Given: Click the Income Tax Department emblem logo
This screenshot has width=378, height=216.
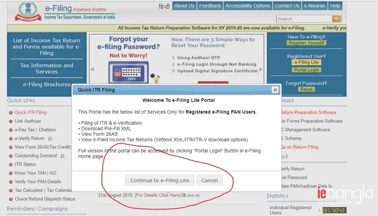Looking at the screenshot, I should [28, 11].
